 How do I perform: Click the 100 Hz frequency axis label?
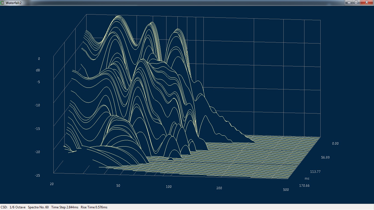(x=169, y=187)
